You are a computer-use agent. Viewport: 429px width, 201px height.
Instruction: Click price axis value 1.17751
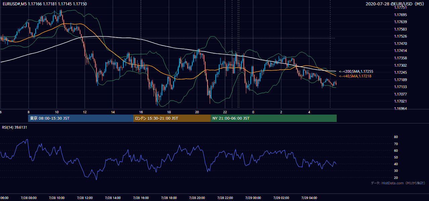[400, 8]
